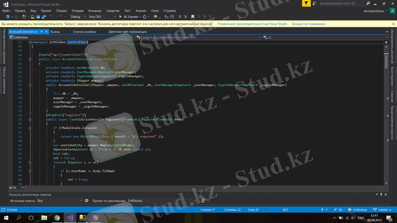Viewport: 397px width, 223px height.
Task: Click the notifications flag icon in the title bar
Action: [x=306, y=3]
